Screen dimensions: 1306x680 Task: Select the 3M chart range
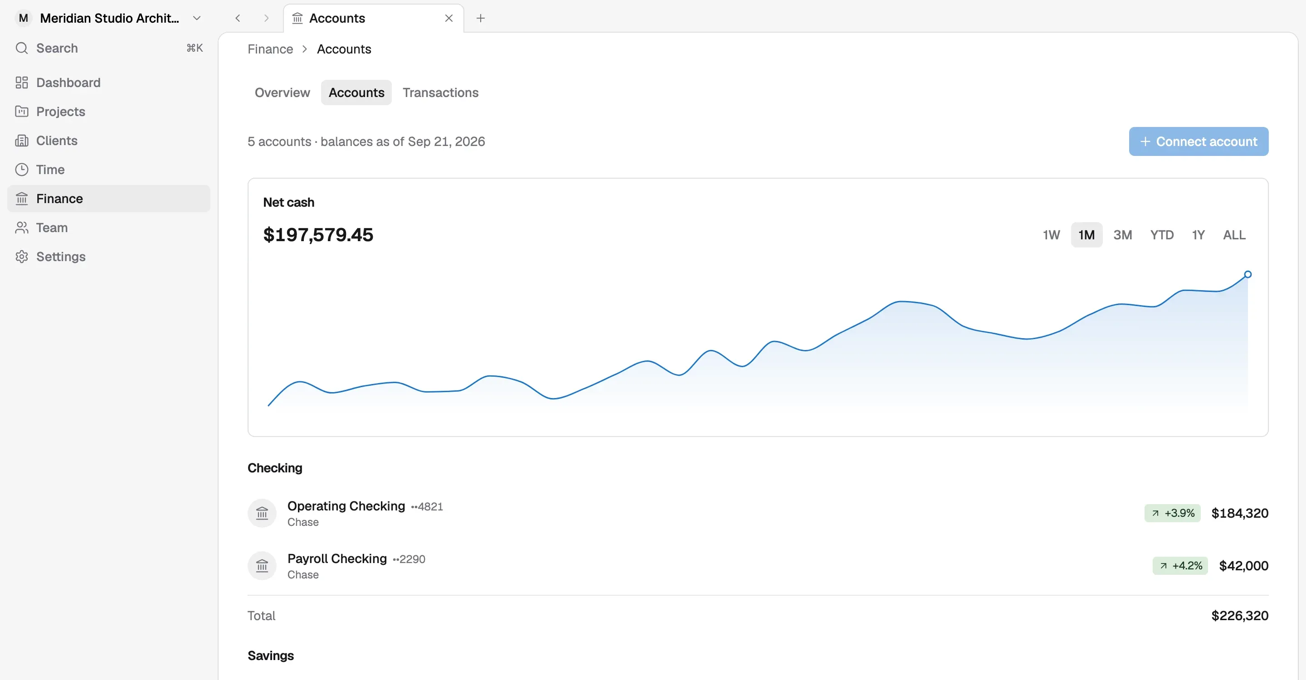click(1122, 235)
